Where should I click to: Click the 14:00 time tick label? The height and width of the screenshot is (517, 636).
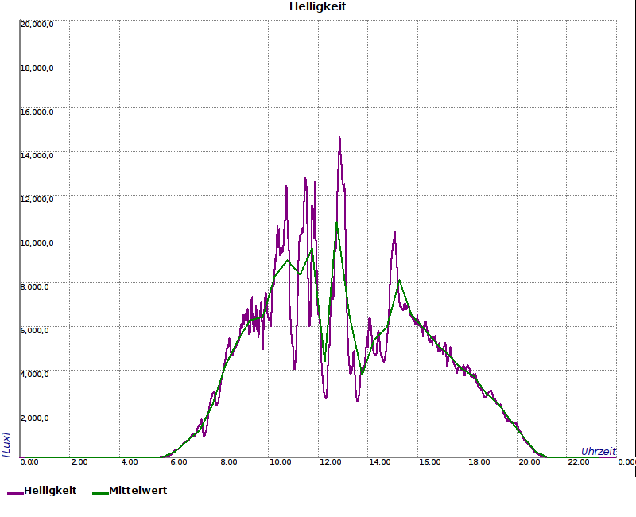380,462
